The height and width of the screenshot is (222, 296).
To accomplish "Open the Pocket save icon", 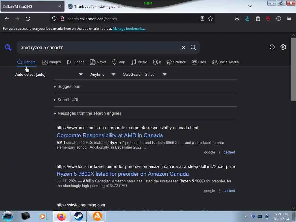I will pyautogui.click(x=237, y=18).
